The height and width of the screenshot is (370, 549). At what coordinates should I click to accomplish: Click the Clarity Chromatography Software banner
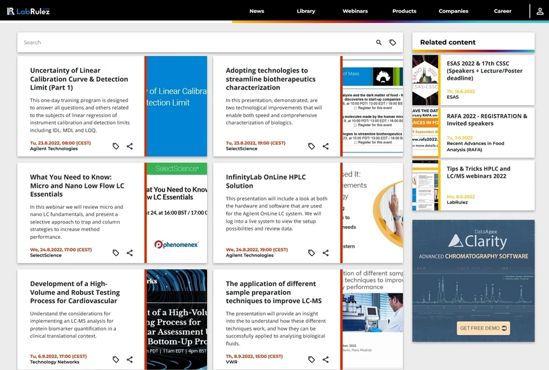(473, 281)
